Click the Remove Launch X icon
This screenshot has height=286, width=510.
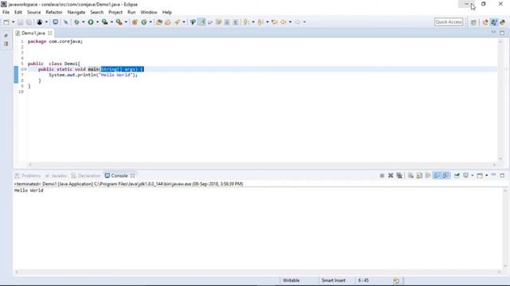click(x=390, y=176)
